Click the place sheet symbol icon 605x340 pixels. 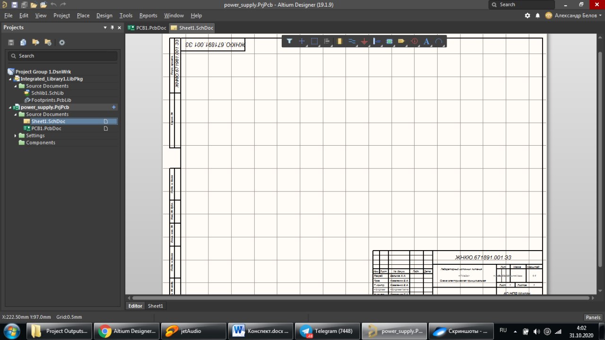[389, 41]
